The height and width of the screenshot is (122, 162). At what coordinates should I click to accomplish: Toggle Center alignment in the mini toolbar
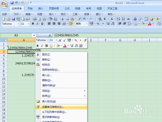[47, 46]
